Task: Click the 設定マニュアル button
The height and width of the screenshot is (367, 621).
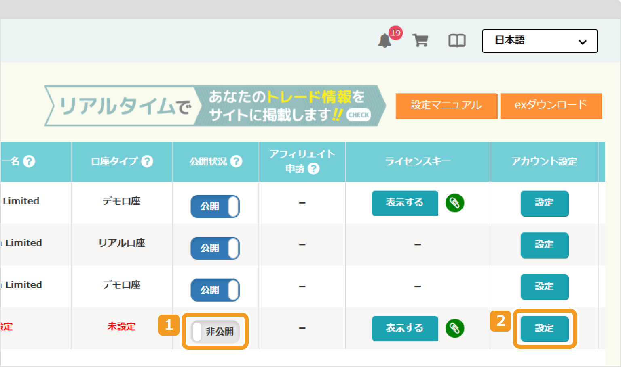Action: [x=446, y=106]
